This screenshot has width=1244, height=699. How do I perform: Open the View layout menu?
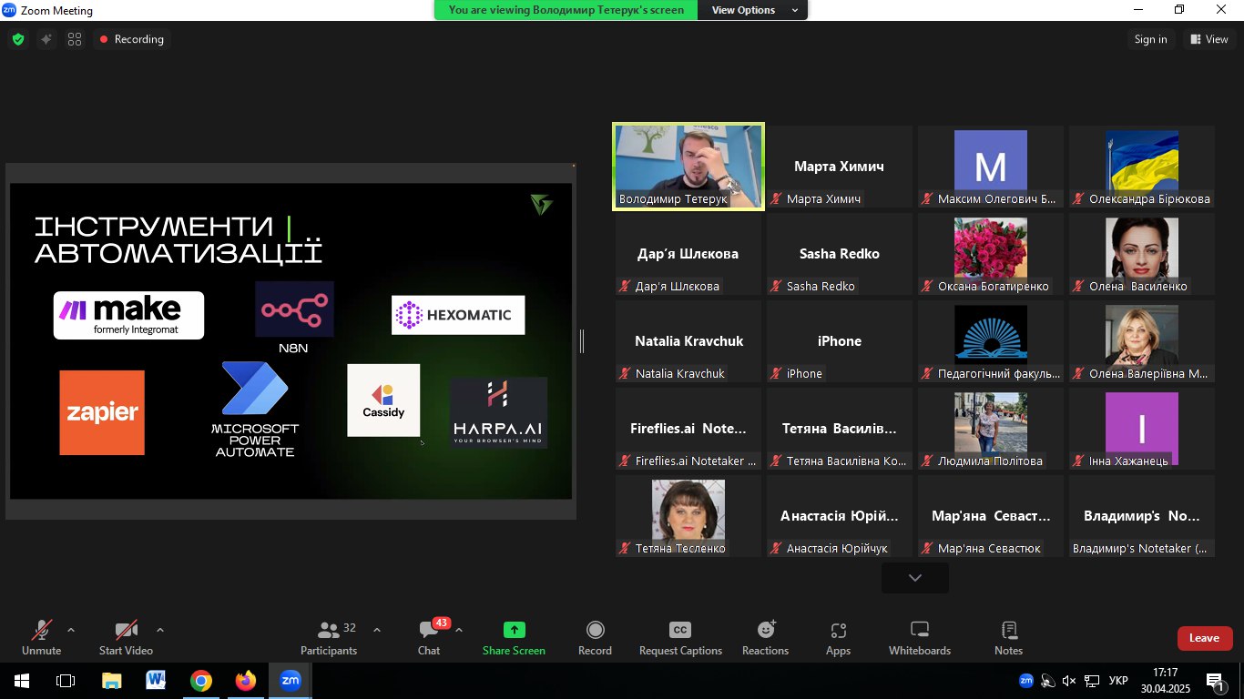coord(1209,39)
